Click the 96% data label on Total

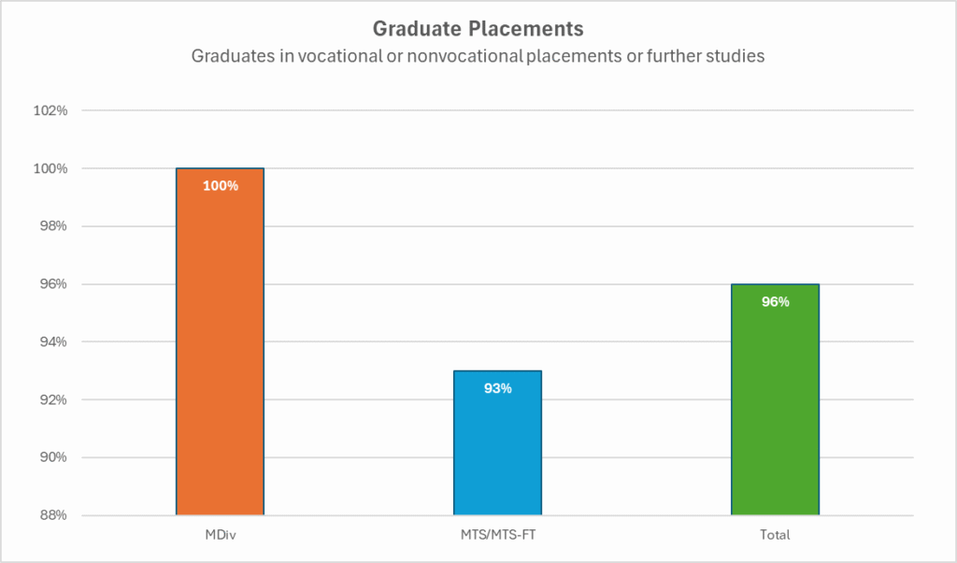click(775, 302)
